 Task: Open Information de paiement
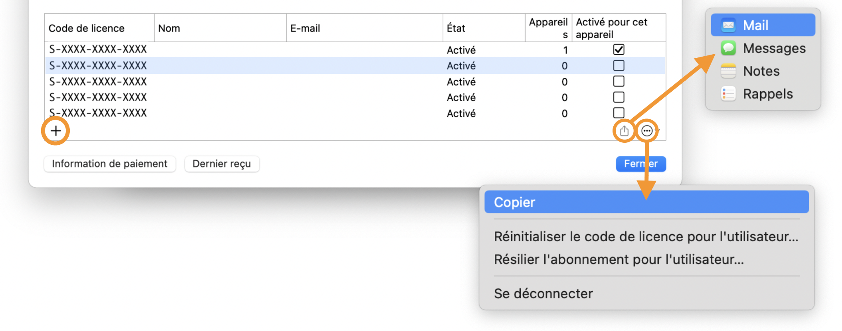coord(110,164)
